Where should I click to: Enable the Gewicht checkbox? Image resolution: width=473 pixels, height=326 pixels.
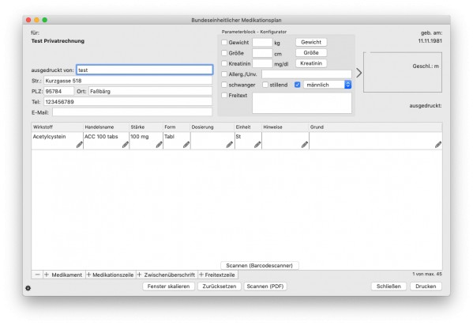pyautogui.click(x=224, y=43)
